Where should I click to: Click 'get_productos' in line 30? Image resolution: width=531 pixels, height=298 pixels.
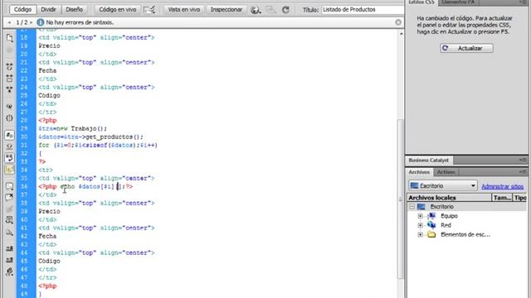(x=109, y=137)
